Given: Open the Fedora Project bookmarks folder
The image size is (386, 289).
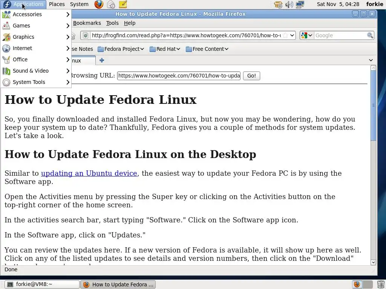Looking at the screenshot, I should pos(121,49).
